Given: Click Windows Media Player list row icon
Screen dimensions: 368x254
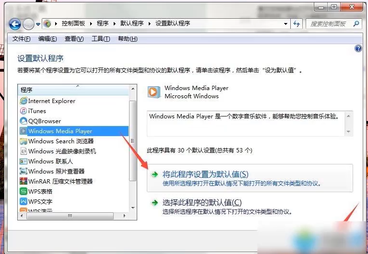Looking at the screenshot, I should 24,131.
